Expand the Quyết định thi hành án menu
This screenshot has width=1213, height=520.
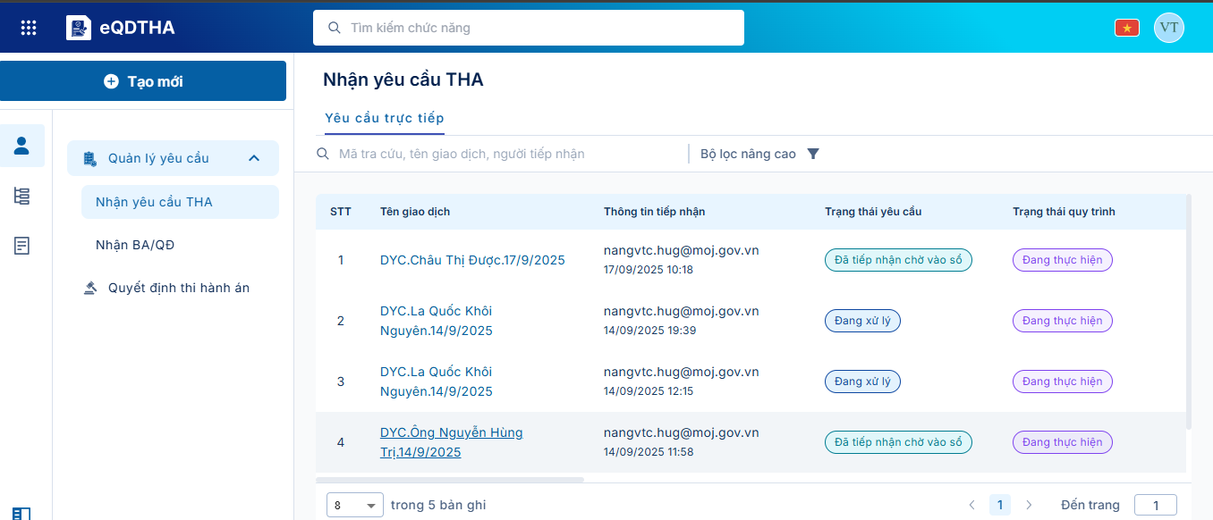(x=178, y=288)
